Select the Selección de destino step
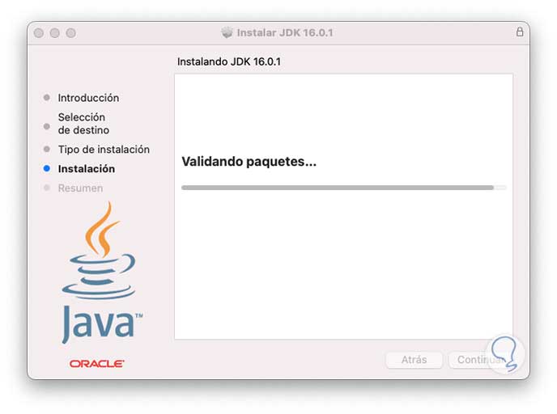Screen dimensions: 557x414 coord(83,124)
